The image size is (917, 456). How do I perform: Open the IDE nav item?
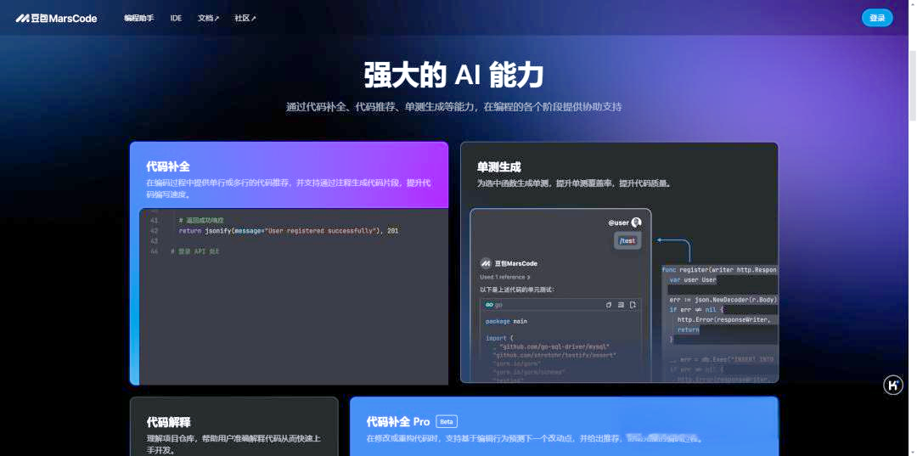coord(176,18)
